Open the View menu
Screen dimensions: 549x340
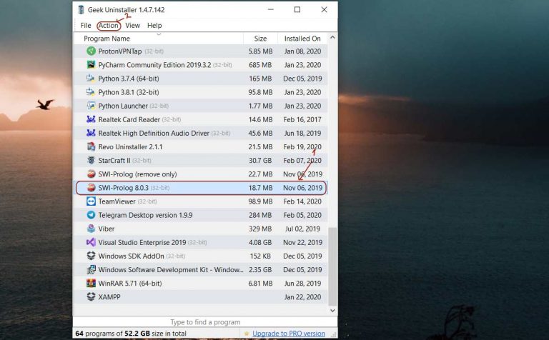pyautogui.click(x=132, y=26)
